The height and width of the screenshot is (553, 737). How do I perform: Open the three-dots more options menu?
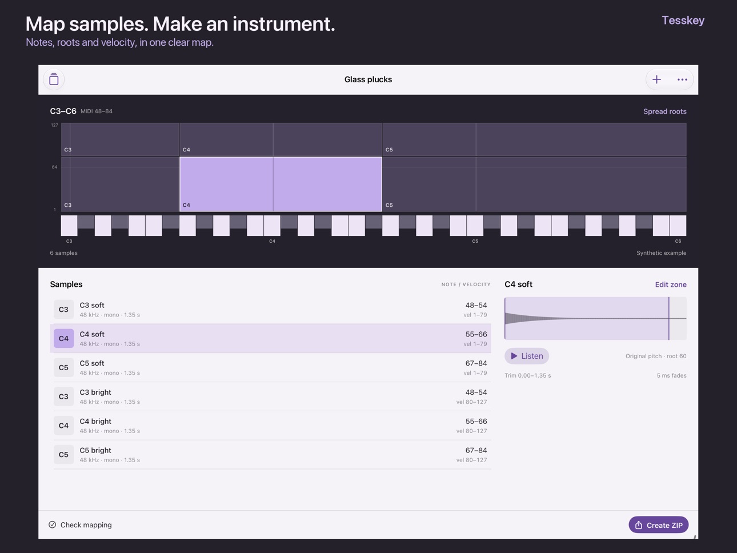click(x=682, y=79)
